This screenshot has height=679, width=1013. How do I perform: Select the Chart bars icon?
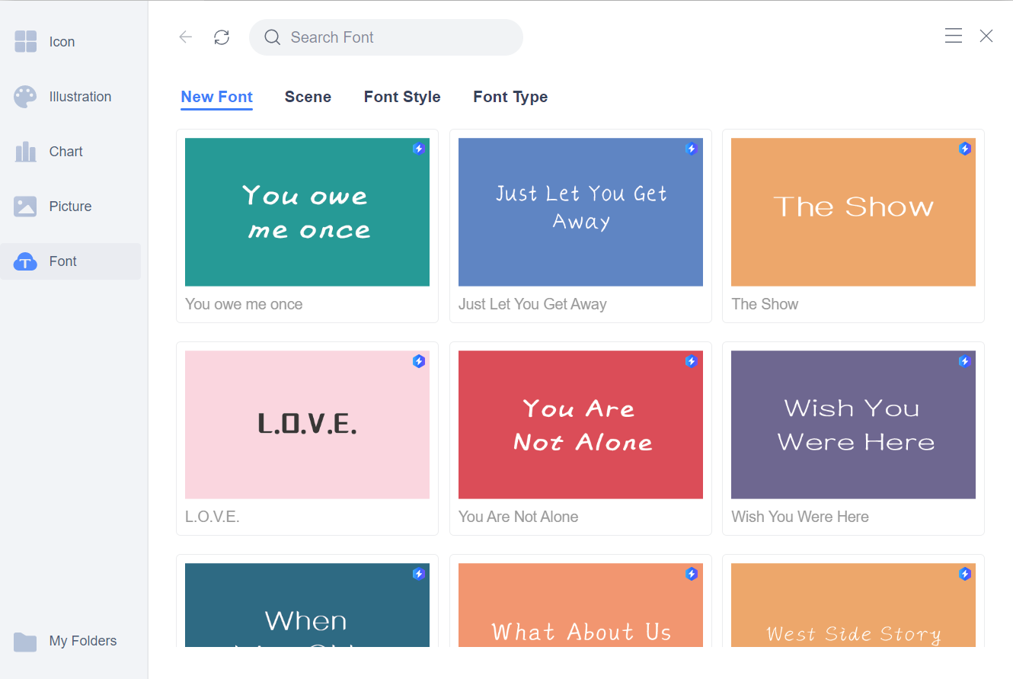coord(25,152)
